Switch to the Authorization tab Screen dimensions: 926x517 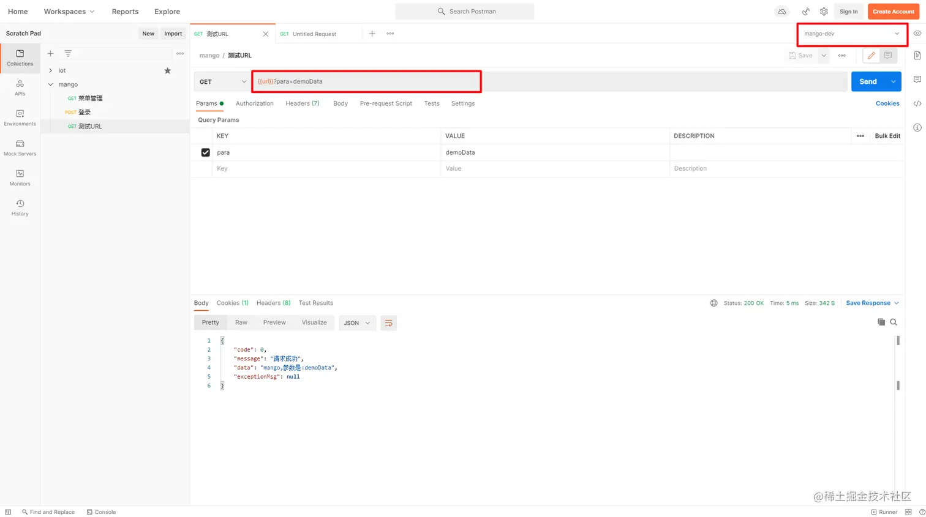pos(255,103)
